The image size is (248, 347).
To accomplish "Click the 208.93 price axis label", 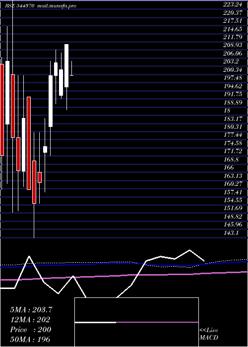I will [x=232, y=46].
